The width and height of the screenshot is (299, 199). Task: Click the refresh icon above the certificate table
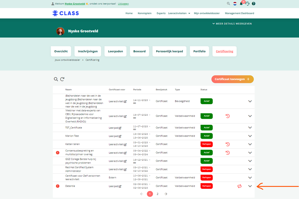tap(63, 79)
